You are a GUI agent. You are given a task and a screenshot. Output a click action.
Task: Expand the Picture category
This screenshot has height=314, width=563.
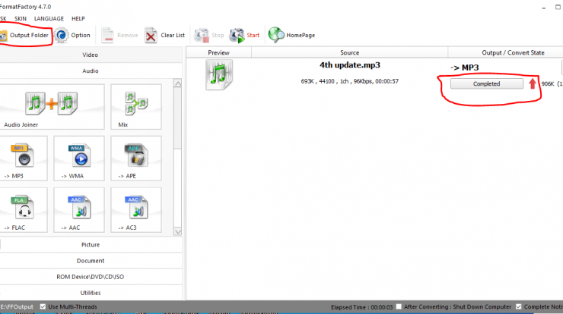[x=90, y=245]
